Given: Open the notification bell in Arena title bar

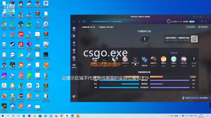Looking at the screenshot, I should click(x=194, y=17).
